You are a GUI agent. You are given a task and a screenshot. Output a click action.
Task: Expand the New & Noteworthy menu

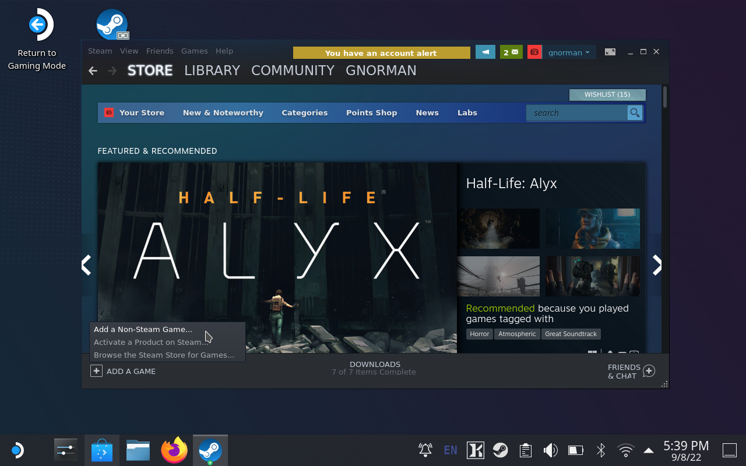tap(223, 113)
